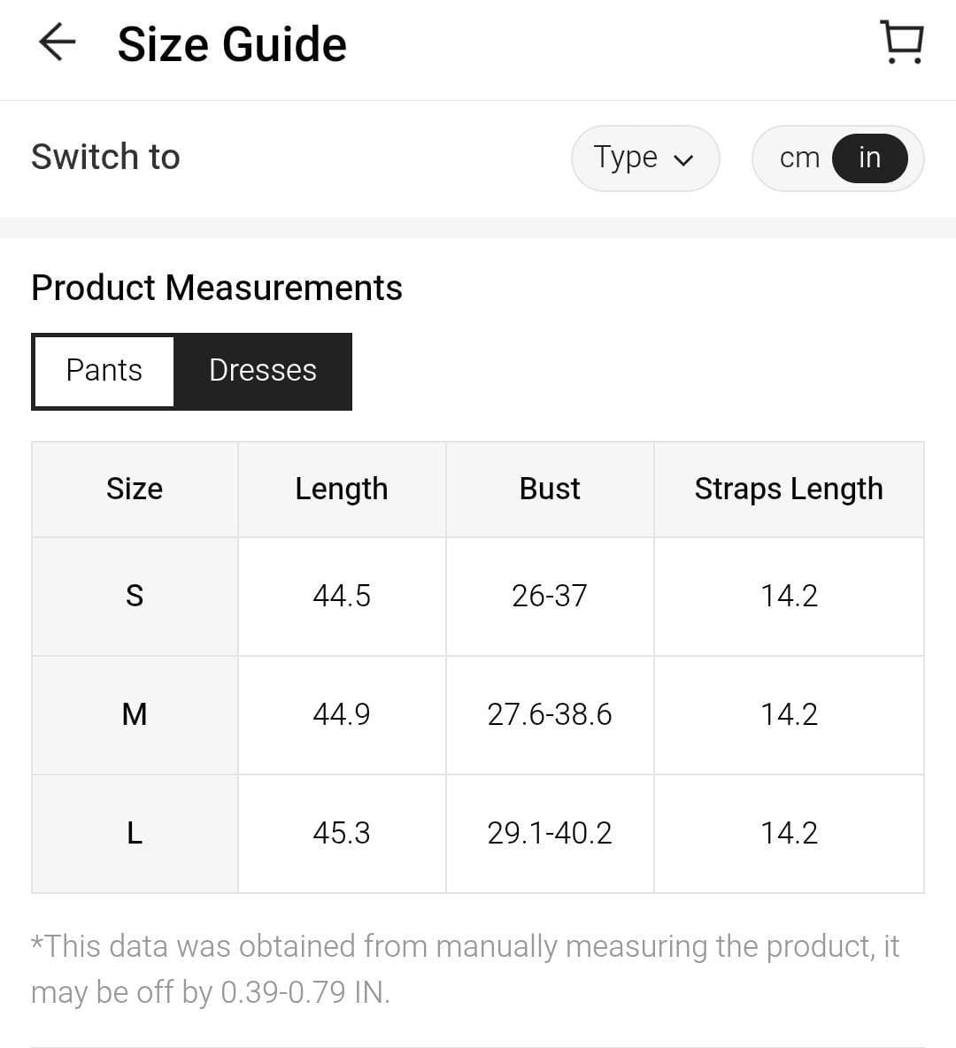The image size is (956, 1048).
Task: Select the L size row label
Action: tap(135, 833)
